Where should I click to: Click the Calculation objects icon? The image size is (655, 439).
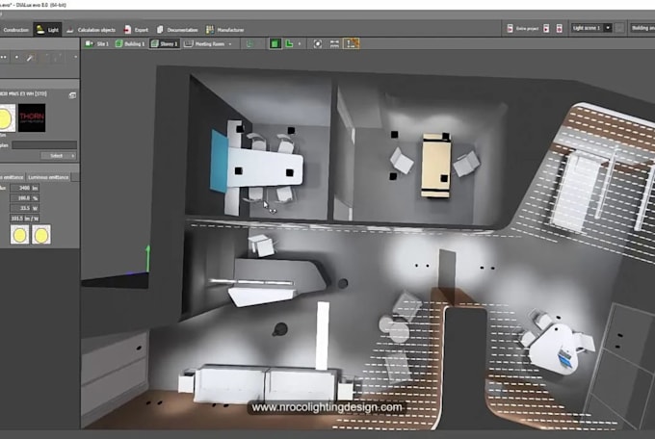pyautogui.click(x=69, y=30)
